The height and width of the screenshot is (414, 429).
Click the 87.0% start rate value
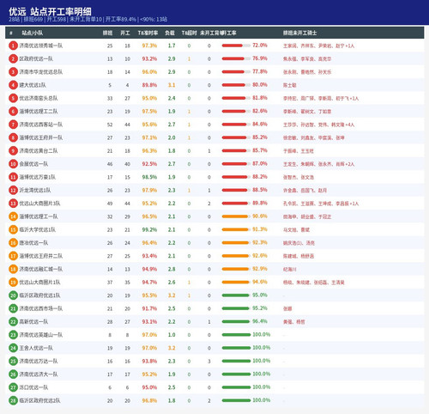[260, 164]
